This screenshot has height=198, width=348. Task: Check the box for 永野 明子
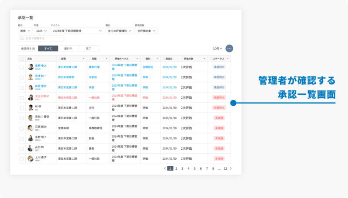(x=22, y=139)
